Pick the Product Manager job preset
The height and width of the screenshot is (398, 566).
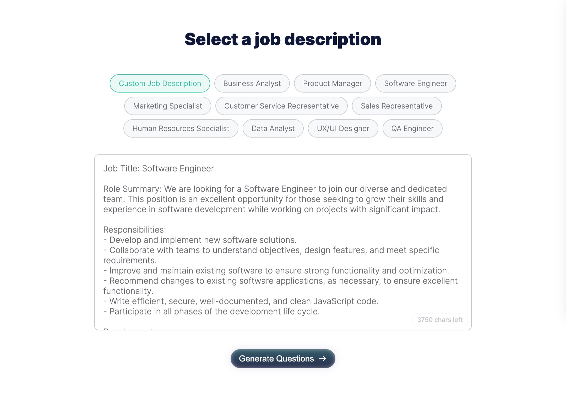coord(332,83)
